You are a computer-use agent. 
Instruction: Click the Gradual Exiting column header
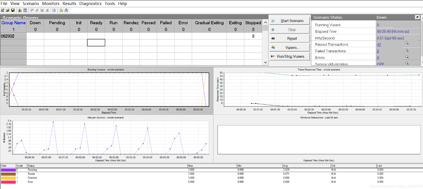click(x=209, y=23)
